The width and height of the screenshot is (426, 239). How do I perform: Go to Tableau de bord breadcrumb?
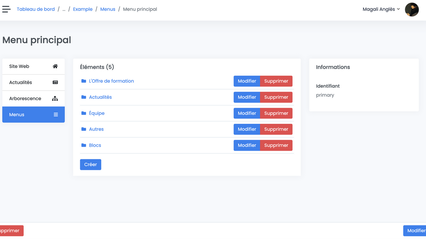coord(36,9)
